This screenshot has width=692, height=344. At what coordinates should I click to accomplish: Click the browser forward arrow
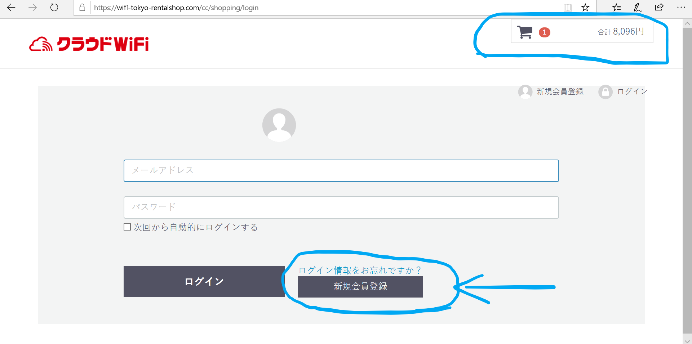tap(32, 8)
